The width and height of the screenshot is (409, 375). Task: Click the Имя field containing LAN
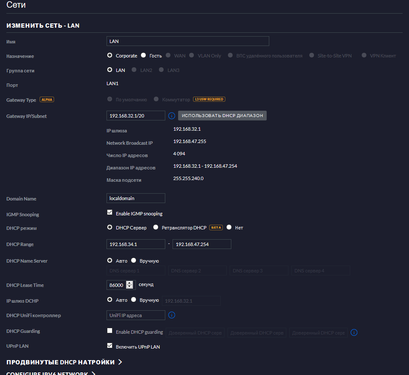click(x=187, y=41)
